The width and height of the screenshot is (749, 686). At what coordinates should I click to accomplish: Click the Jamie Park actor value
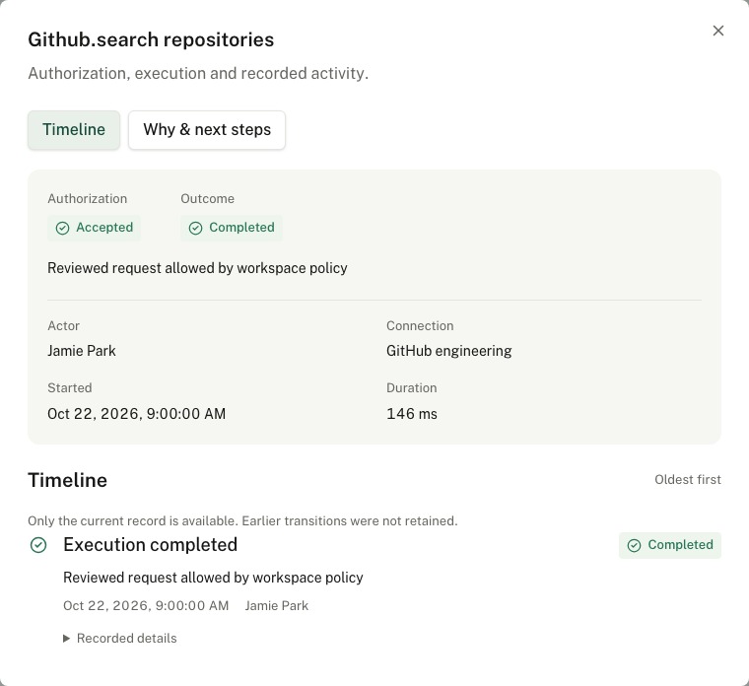click(x=82, y=351)
